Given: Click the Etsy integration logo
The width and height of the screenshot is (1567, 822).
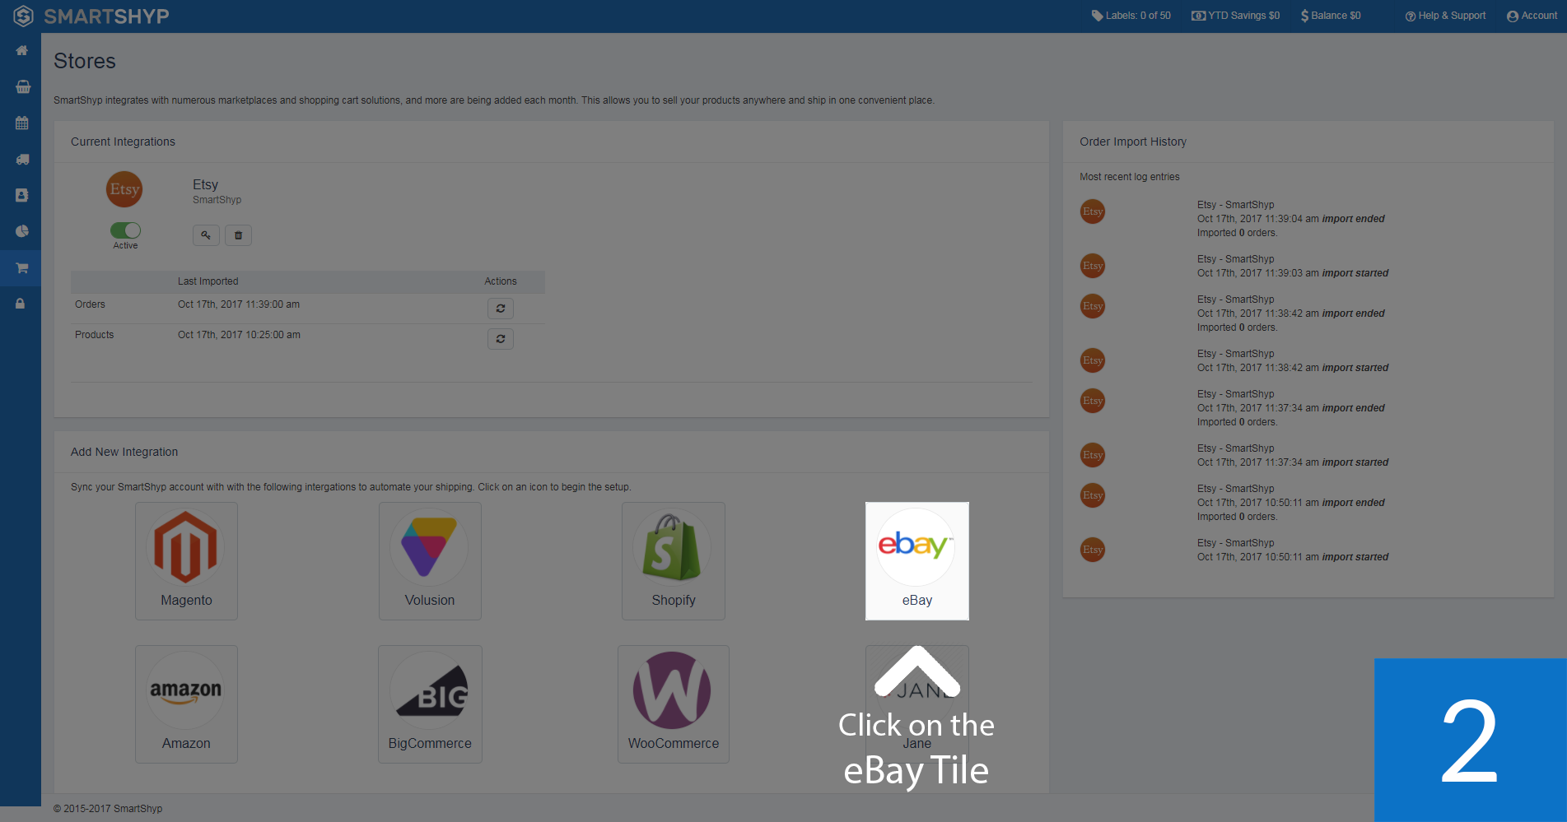Looking at the screenshot, I should pos(124,189).
